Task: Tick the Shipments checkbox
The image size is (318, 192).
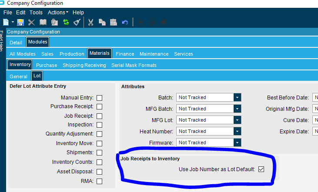Action: (99, 152)
